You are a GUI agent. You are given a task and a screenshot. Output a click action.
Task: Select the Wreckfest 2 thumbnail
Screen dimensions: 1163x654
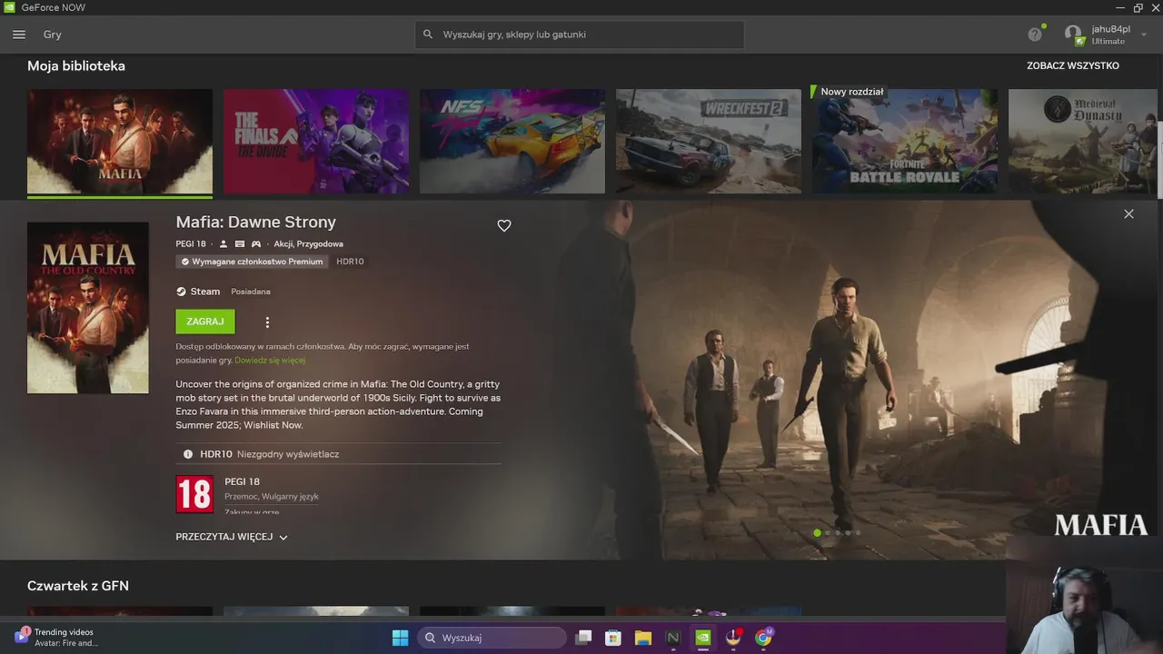tap(709, 141)
